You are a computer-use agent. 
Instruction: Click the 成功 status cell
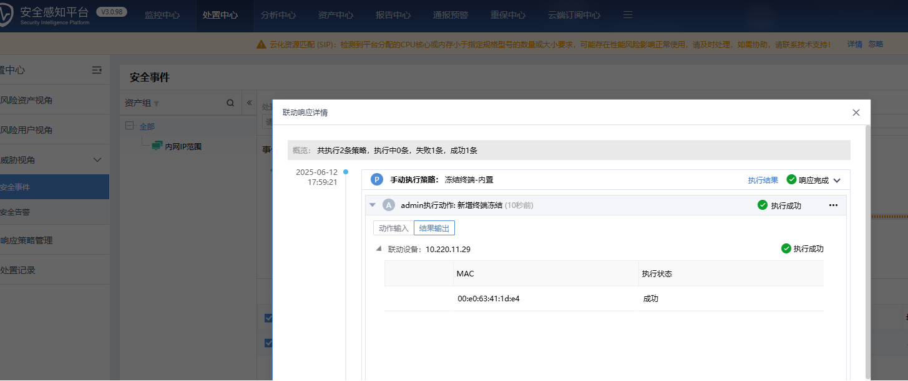point(650,299)
